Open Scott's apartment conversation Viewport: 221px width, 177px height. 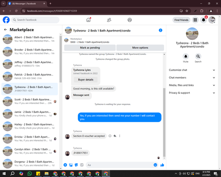(30, 101)
